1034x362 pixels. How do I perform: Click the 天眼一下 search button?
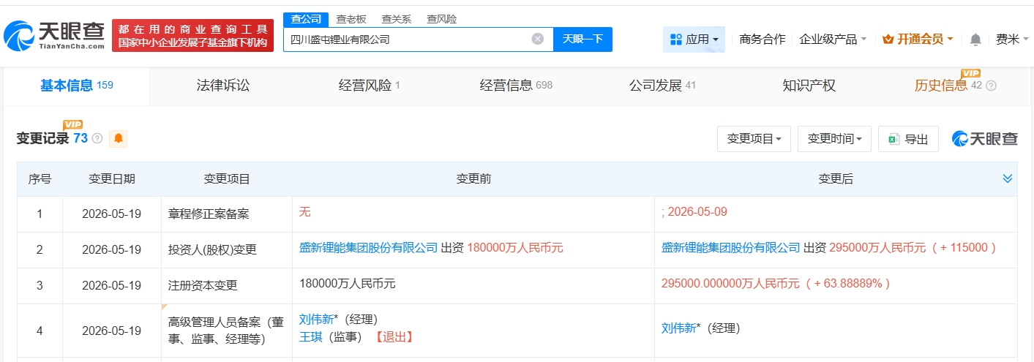point(582,39)
